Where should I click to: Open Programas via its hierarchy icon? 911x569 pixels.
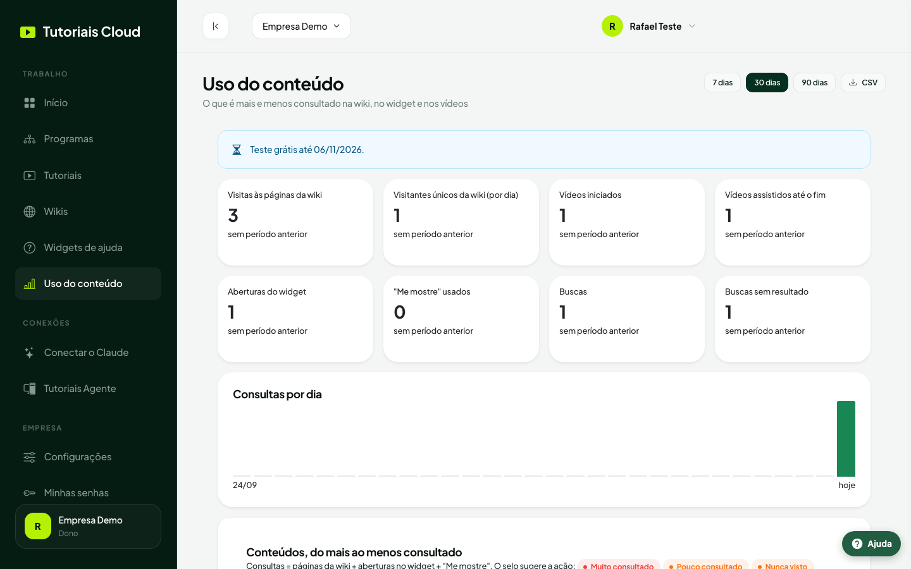[x=30, y=139]
